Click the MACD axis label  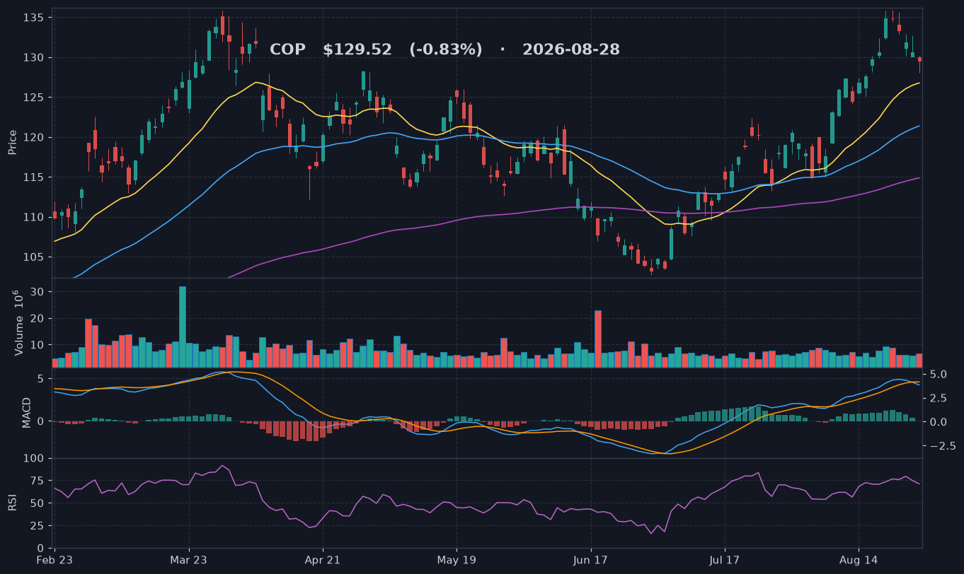27,412
